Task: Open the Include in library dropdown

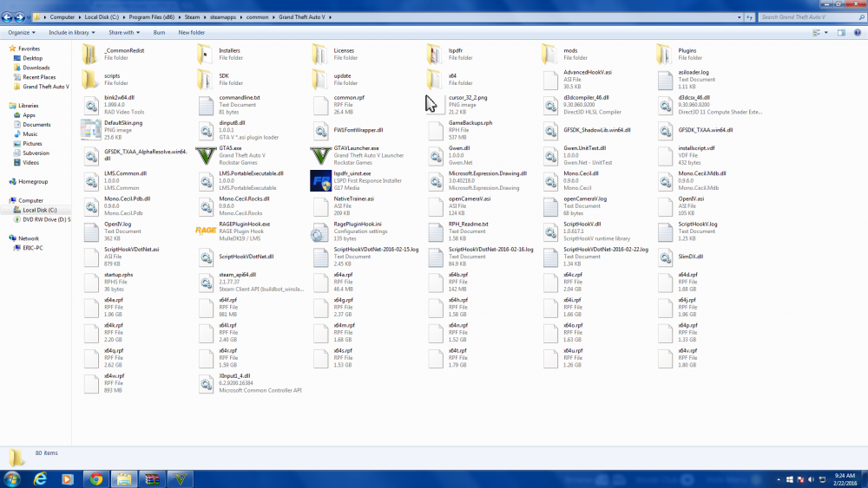Action: click(x=72, y=33)
